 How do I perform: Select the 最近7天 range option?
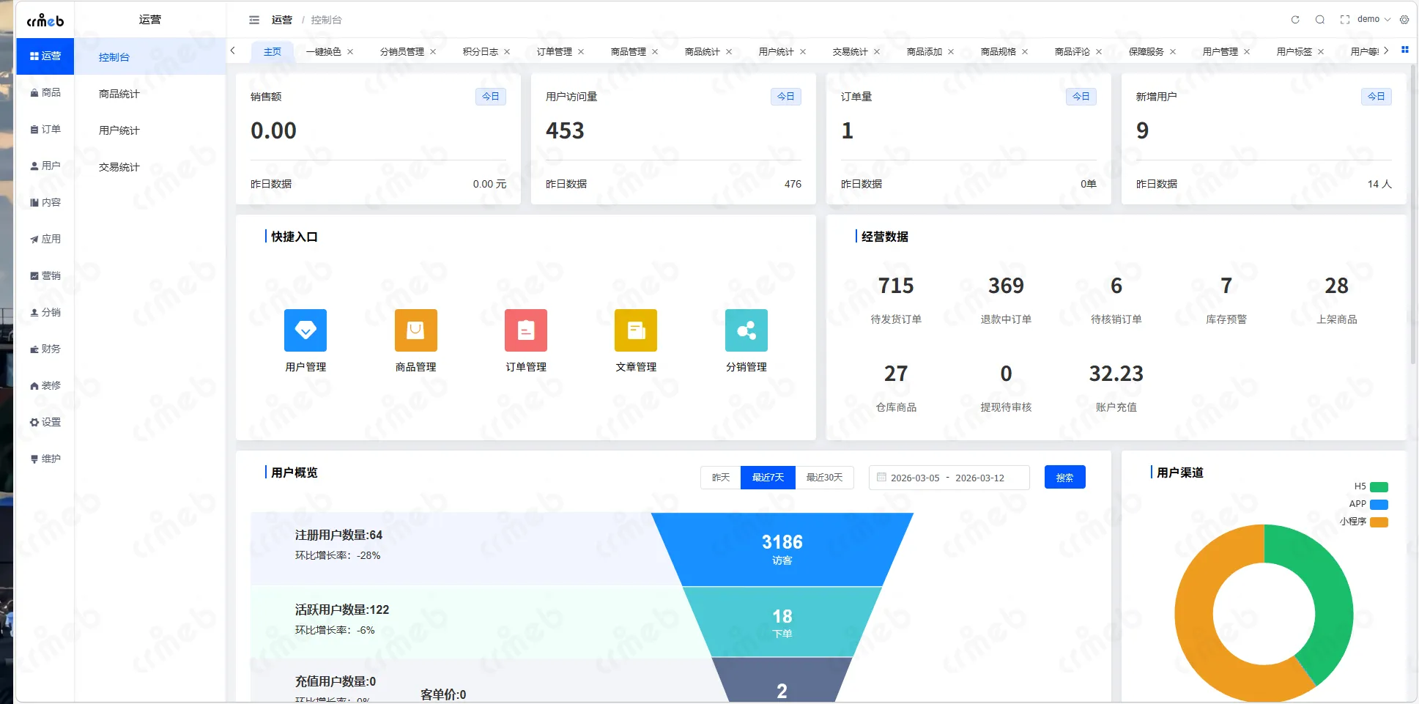click(768, 477)
